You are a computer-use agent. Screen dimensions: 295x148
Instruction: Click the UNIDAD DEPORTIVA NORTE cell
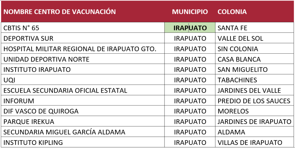(46, 59)
